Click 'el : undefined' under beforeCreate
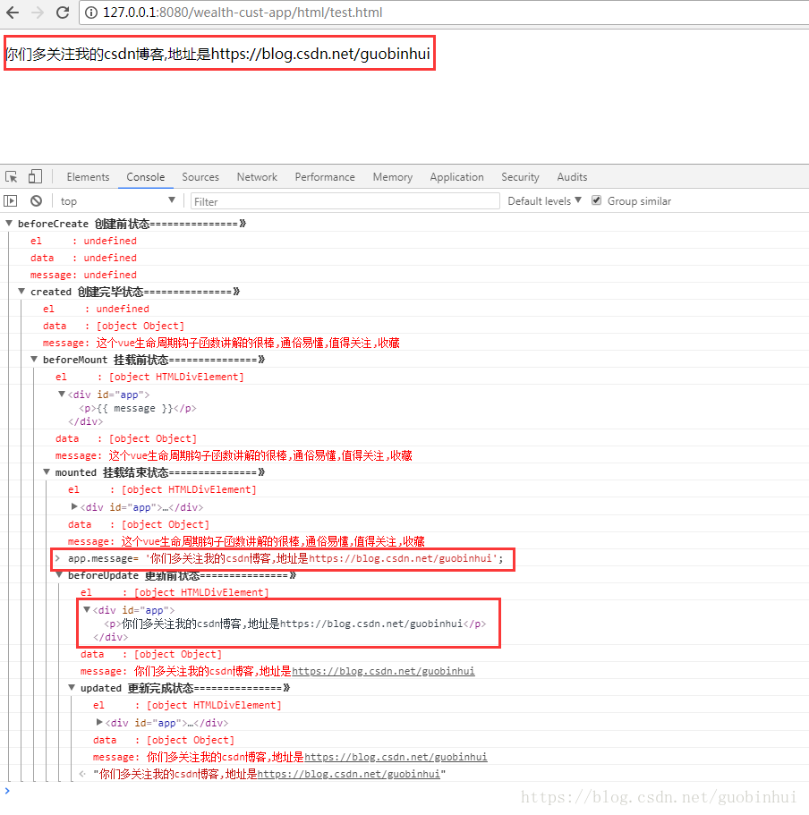 83,241
